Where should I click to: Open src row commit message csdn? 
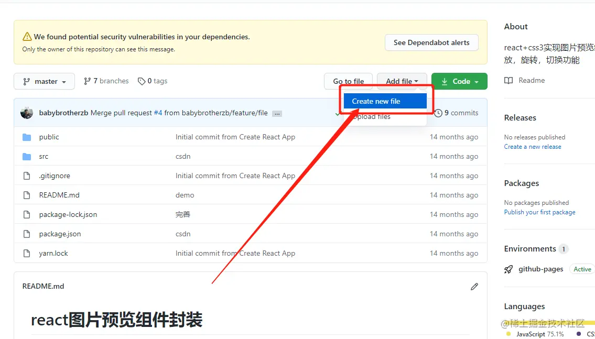183,156
